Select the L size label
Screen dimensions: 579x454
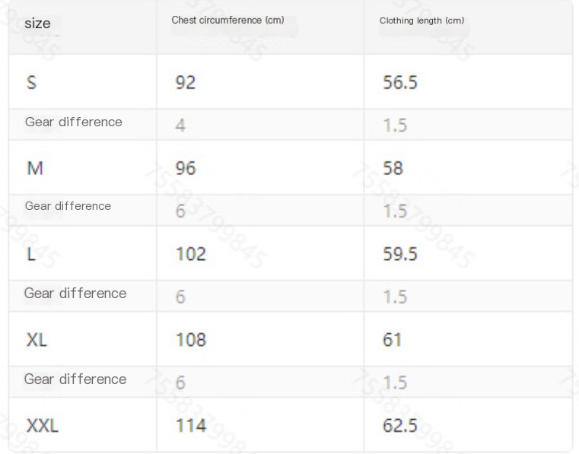pyautogui.click(x=31, y=254)
